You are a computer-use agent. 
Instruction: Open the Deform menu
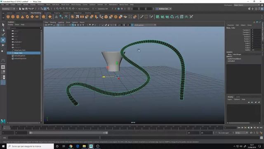pyautogui.click(x=100, y=5)
